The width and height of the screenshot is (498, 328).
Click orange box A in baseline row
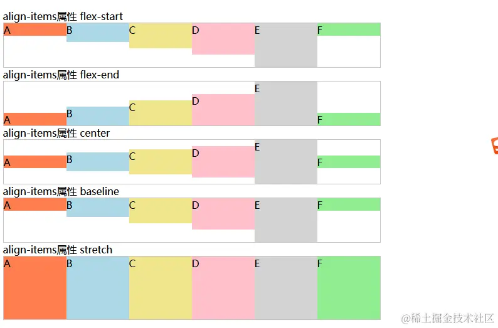(x=35, y=204)
